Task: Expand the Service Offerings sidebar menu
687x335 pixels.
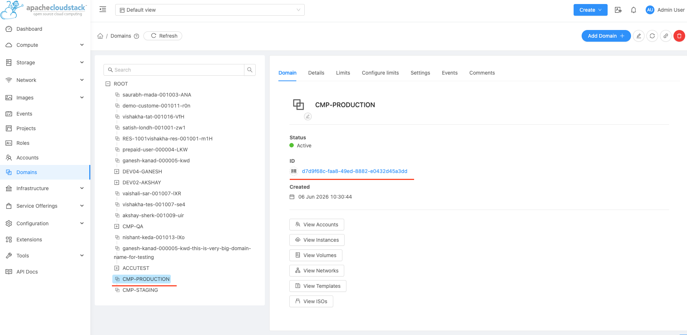Action: coord(45,206)
